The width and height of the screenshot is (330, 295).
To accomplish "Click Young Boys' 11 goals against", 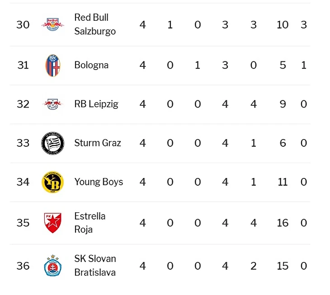I will pyautogui.click(x=283, y=182).
